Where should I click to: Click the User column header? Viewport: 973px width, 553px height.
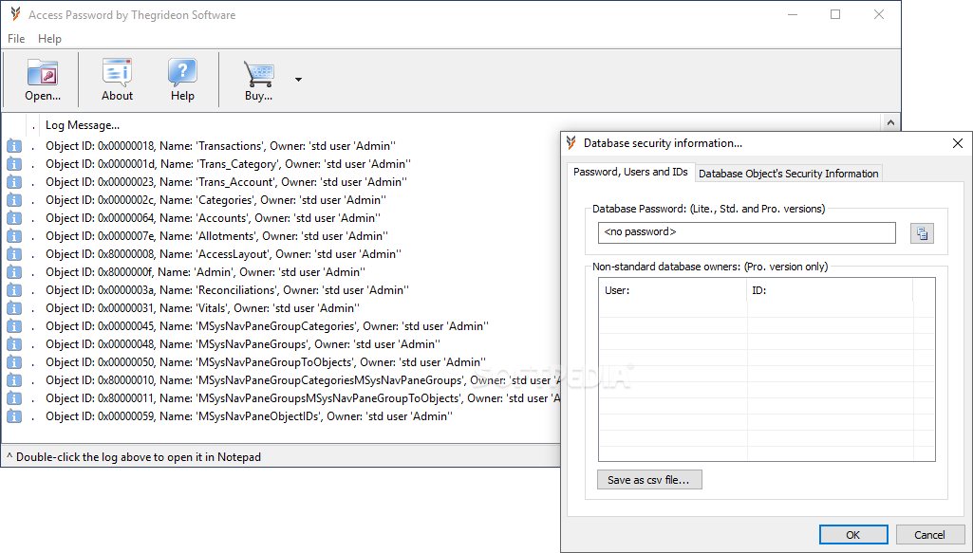[673, 290]
